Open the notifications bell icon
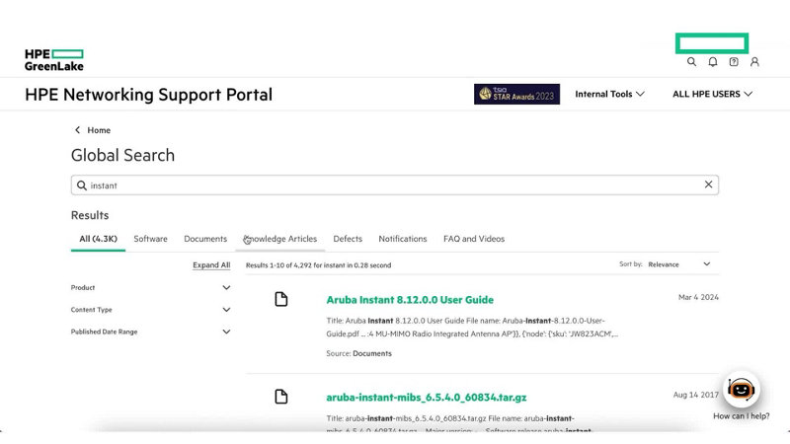The height and width of the screenshot is (444, 790). 712,62
